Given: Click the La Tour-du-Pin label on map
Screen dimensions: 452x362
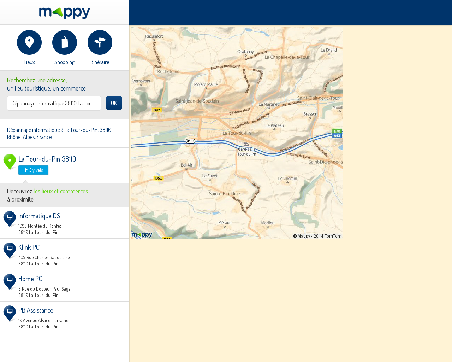Looking at the screenshot, I should click(x=237, y=133).
